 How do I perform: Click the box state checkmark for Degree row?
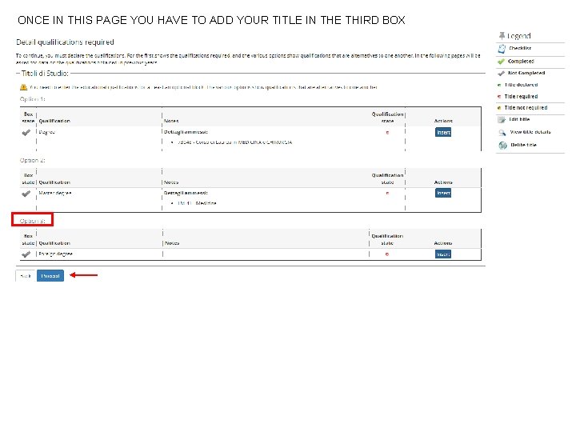click(26, 132)
